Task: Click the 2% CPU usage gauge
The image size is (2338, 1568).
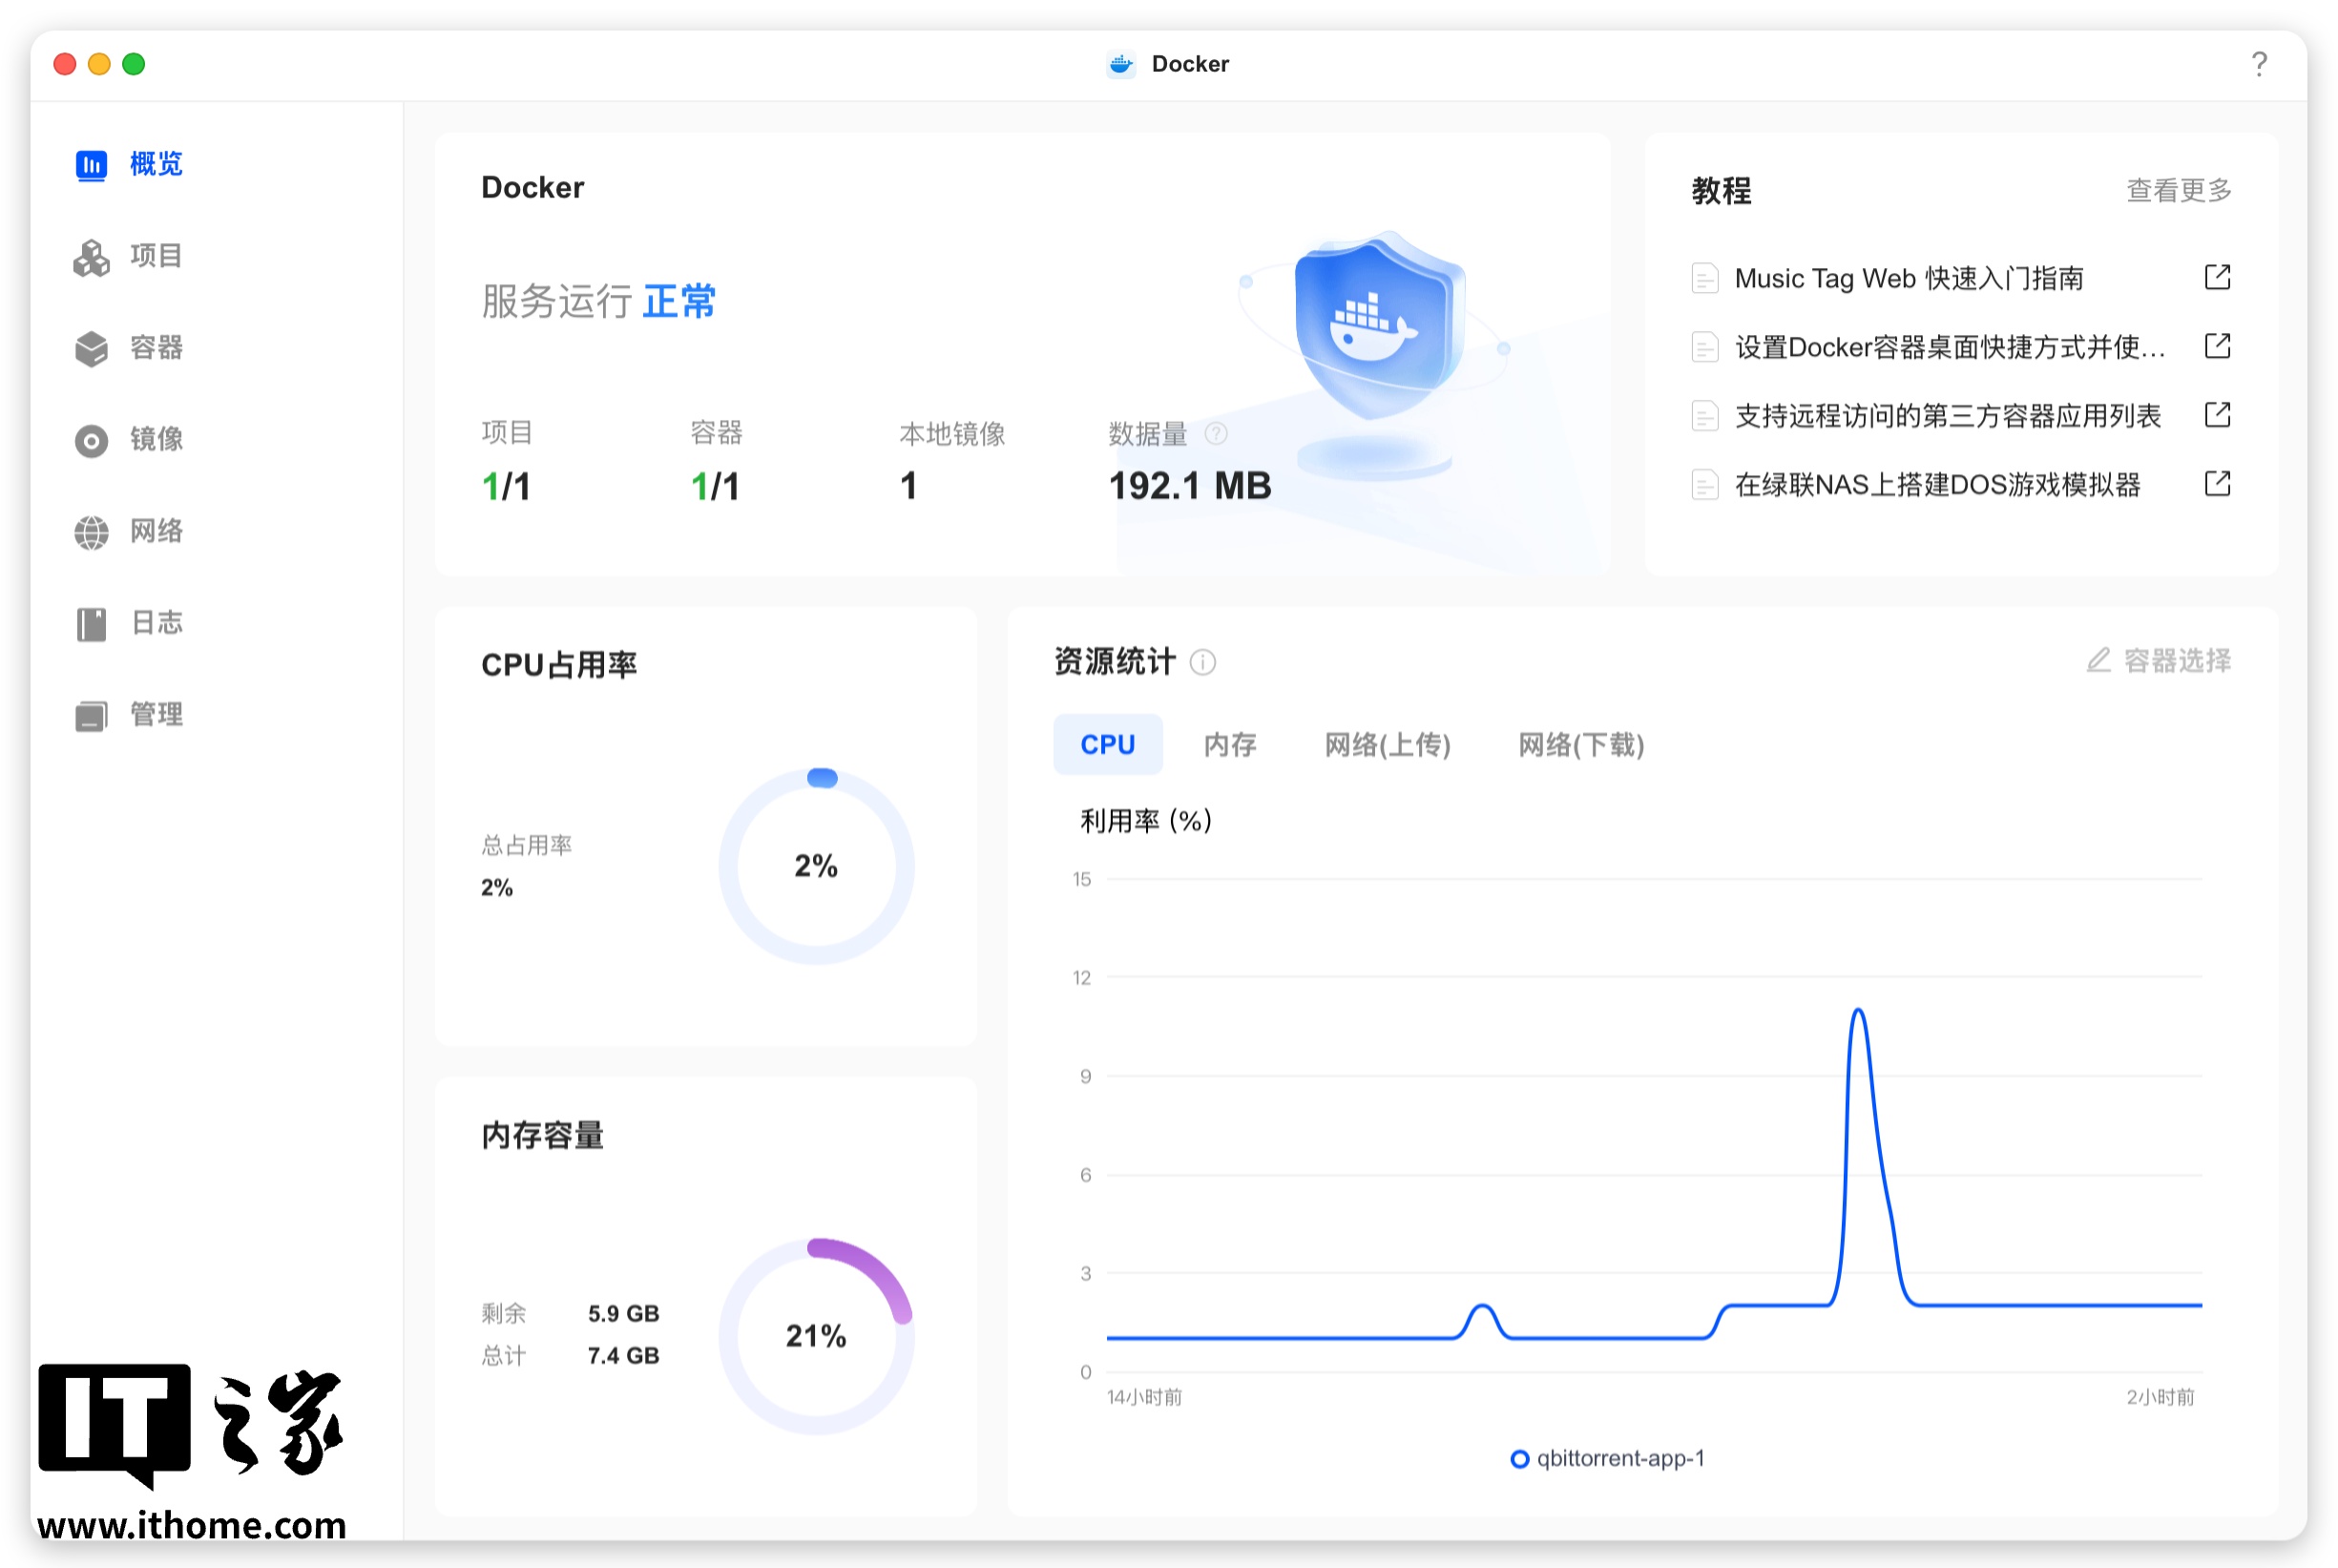Action: tap(816, 866)
